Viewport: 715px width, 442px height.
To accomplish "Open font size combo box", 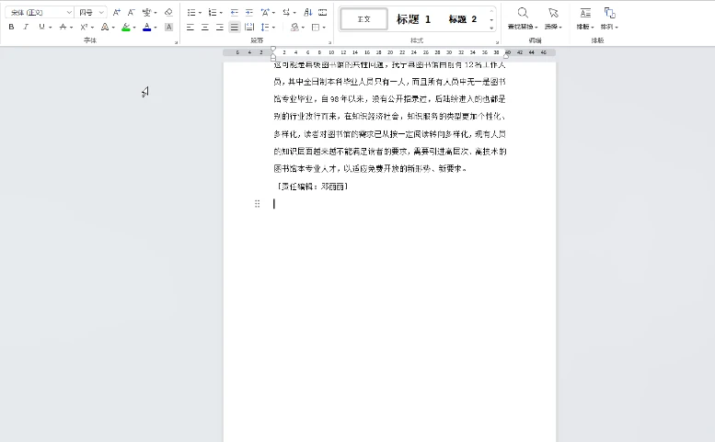I will pyautogui.click(x=91, y=12).
